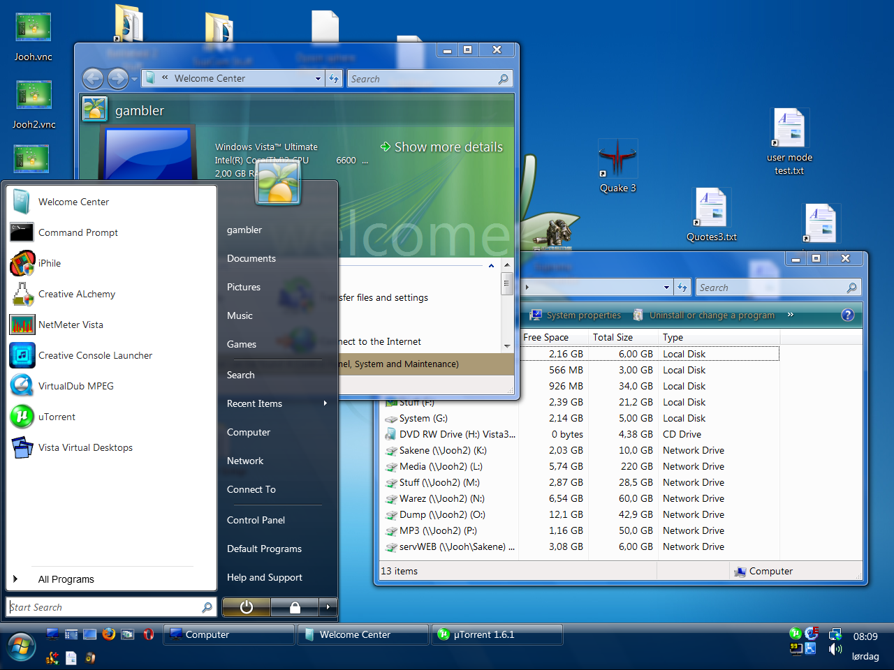Switch to µTorrent 1.6.1 taskbar button
The height and width of the screenshot is (670, 894).
coord(497,634)
